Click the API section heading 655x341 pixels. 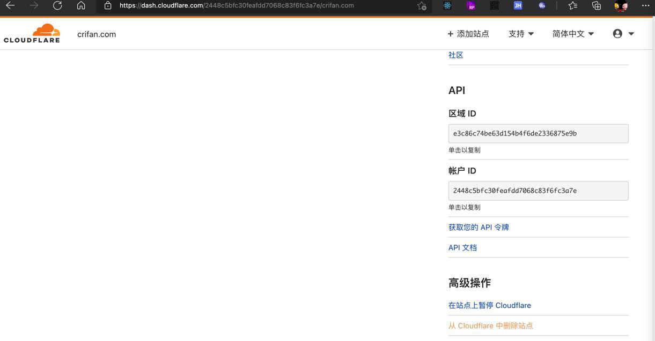pos(457,90)
